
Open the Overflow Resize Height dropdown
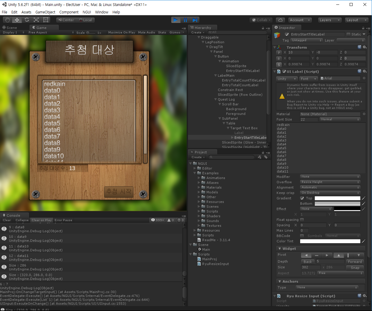[330, 182]
